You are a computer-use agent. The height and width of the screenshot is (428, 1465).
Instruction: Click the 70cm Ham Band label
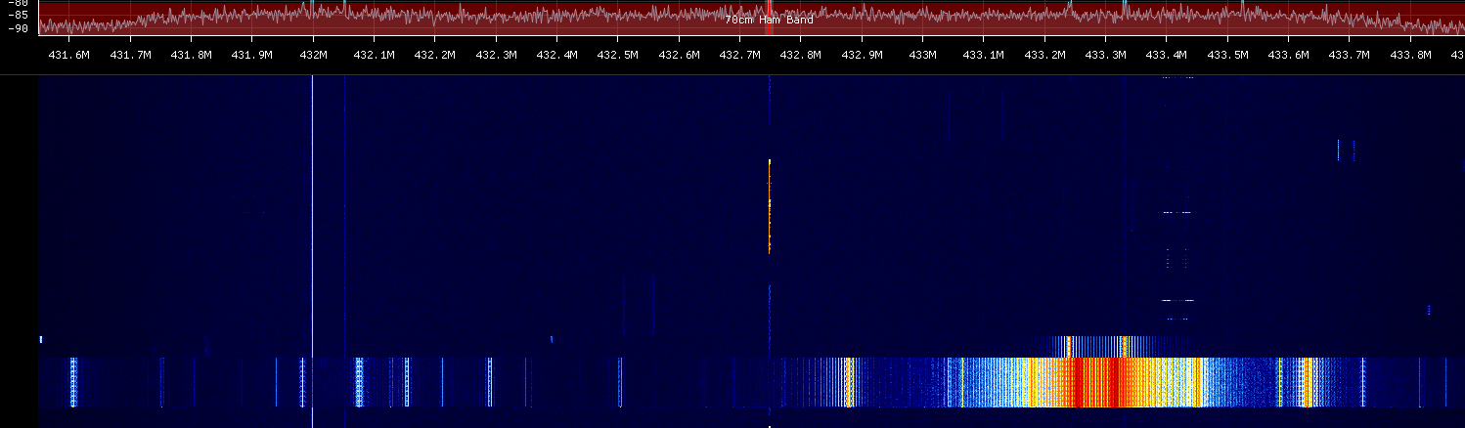coord(769,20)
